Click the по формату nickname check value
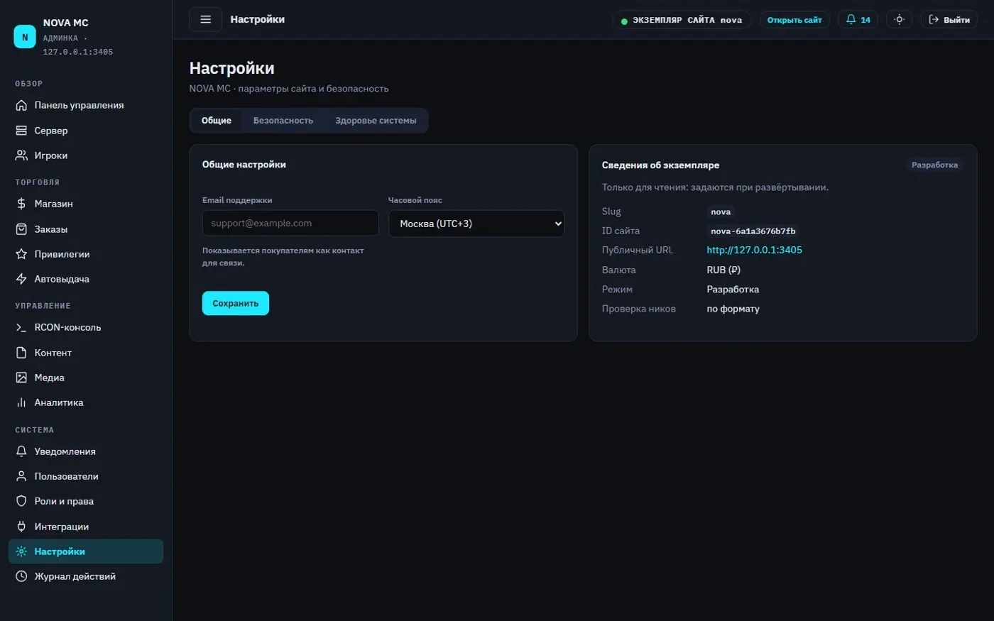This screenshot has height=621, width=994. (x=733, y=309)
